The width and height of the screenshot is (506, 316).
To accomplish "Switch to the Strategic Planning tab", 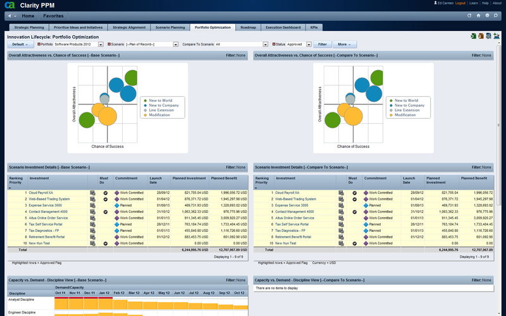I will (x=29, y=27).
